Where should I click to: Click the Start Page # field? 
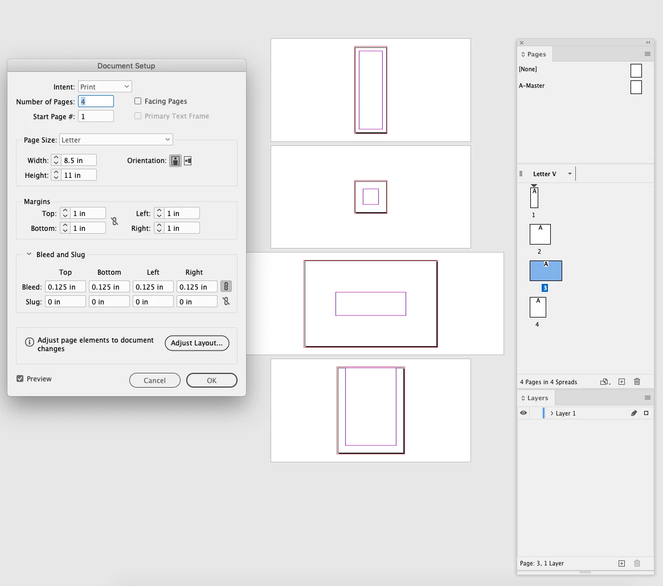(96, 116)
